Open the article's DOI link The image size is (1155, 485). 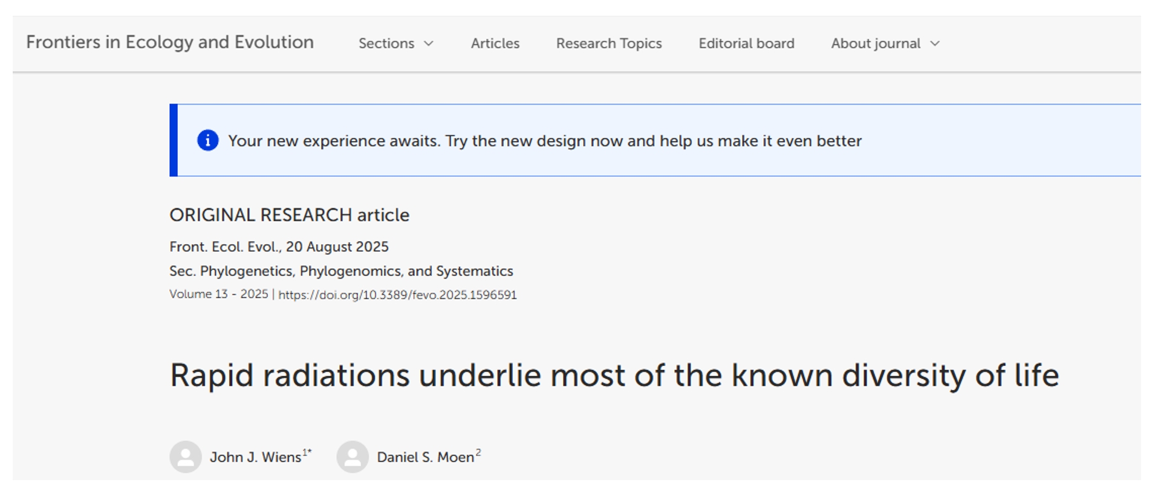click(397, 295)
